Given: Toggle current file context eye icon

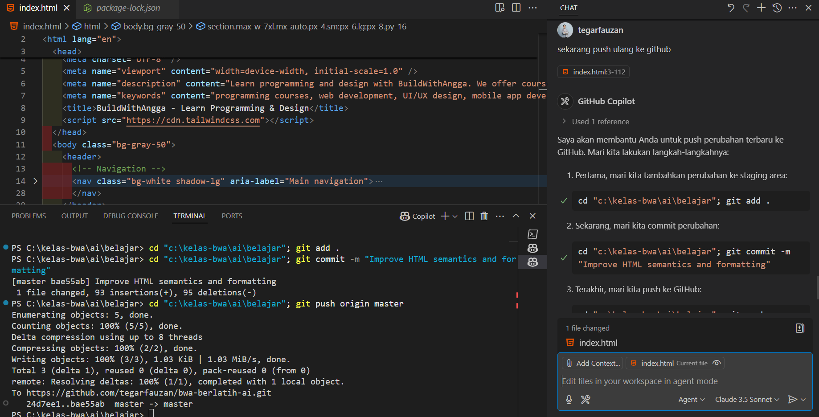Looking at the screenshot, I should [717, 363].
